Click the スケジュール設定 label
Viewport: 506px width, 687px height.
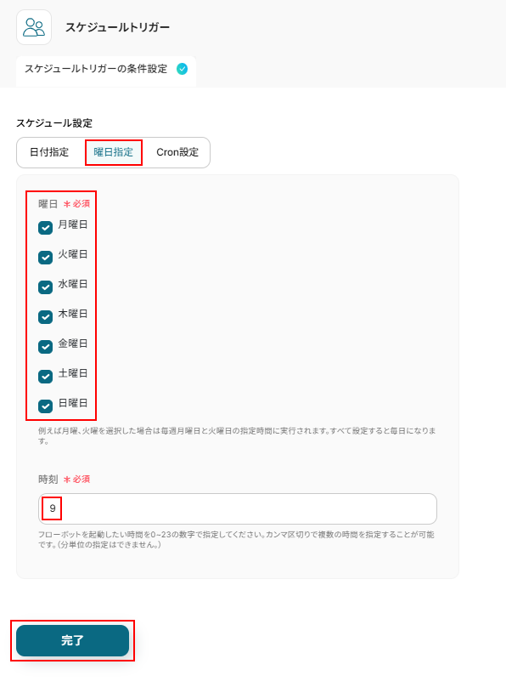pos(54,123)
